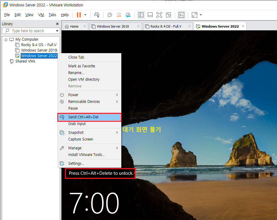This screenshot has width=277, height=220.
Task: Click the lock screen 7:00 clock
Action: [x=94, y=203]
